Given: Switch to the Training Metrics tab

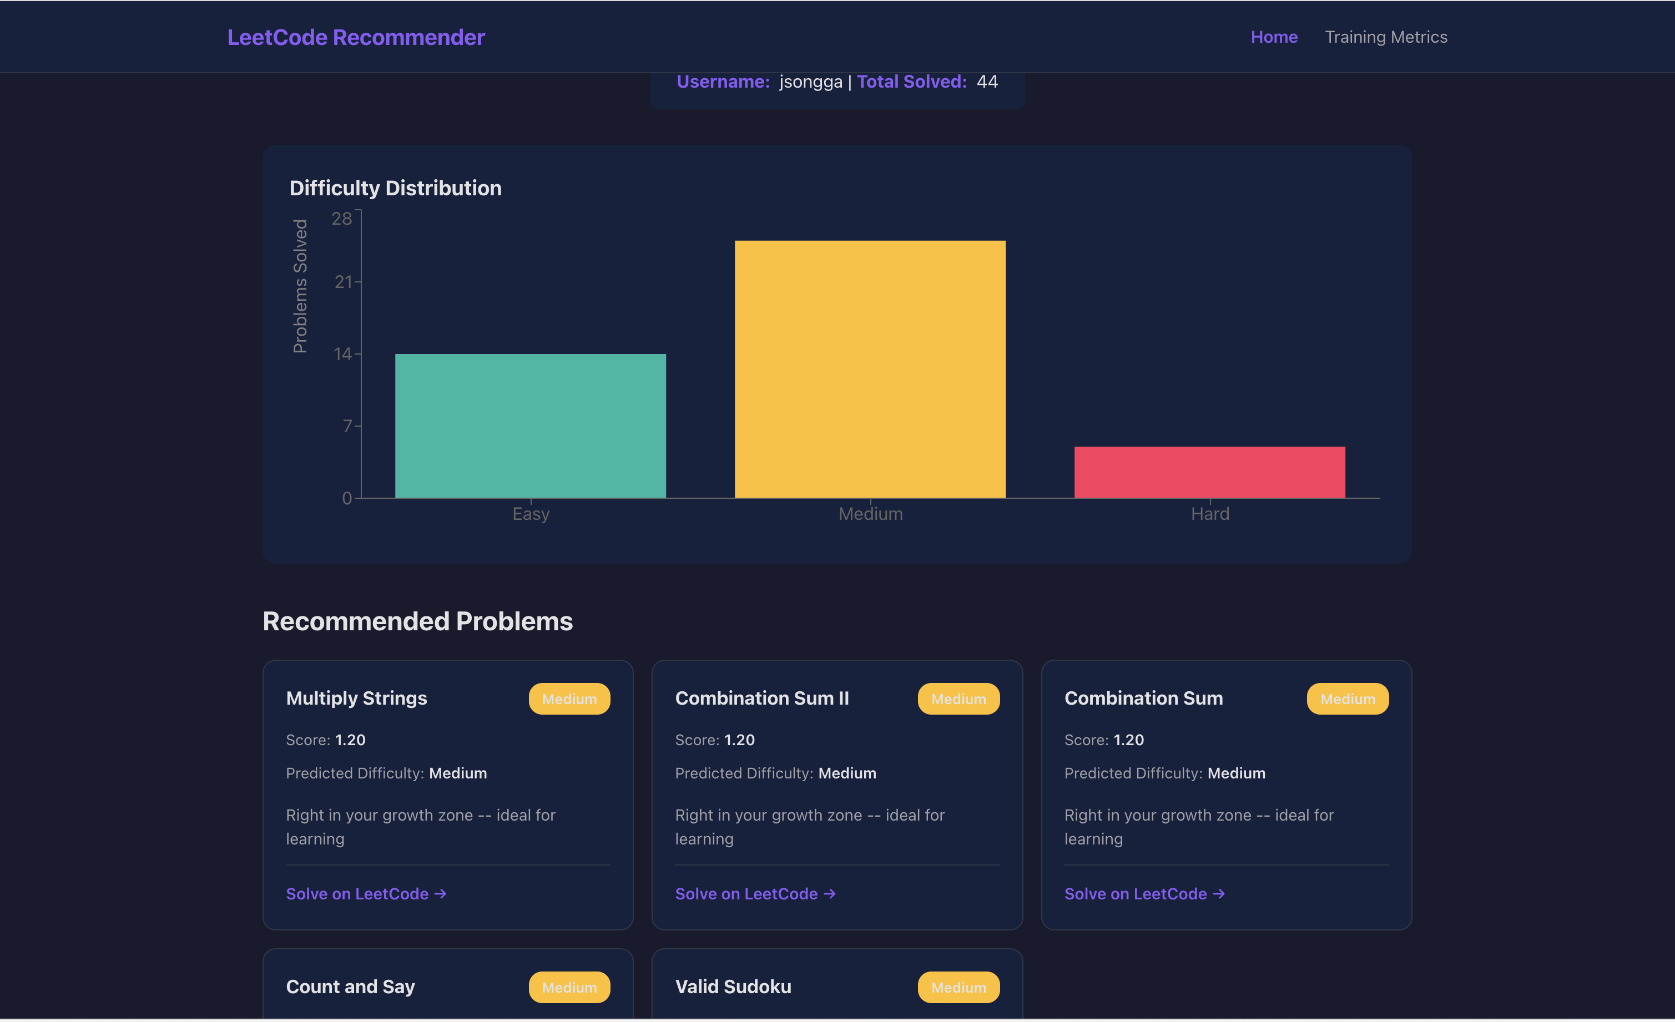Looking at the screenshot, I should tap(1385, 37).
